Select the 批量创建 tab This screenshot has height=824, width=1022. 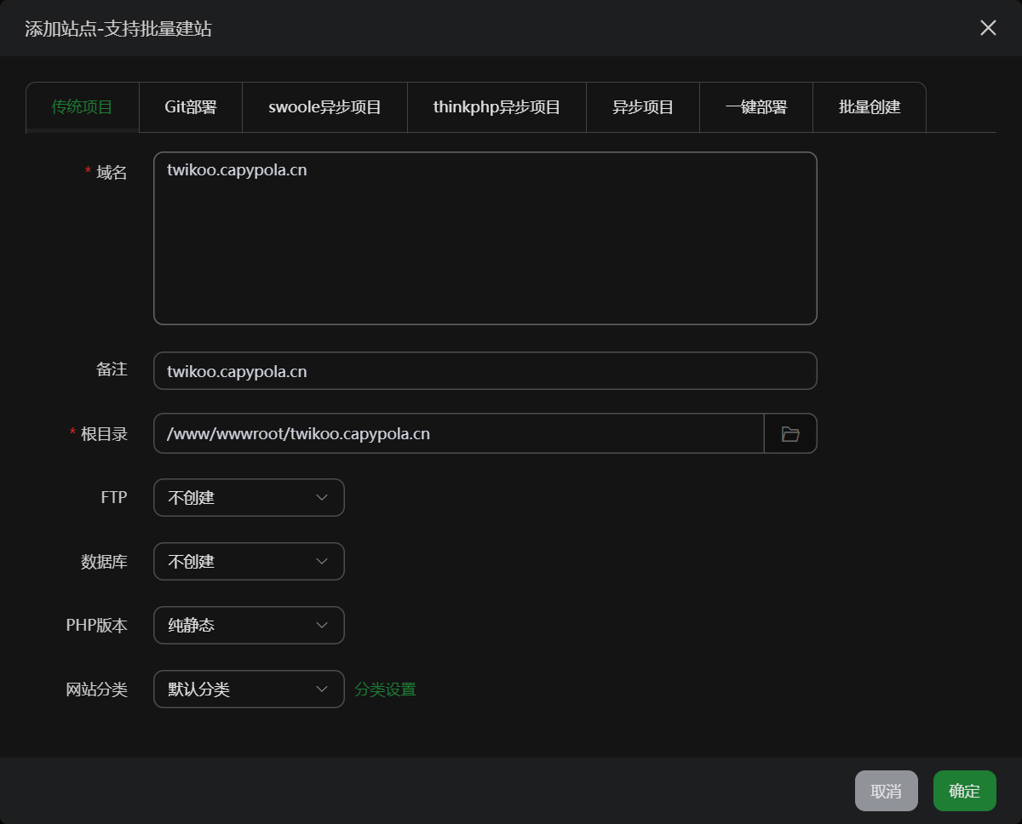[x=870, y=107]
